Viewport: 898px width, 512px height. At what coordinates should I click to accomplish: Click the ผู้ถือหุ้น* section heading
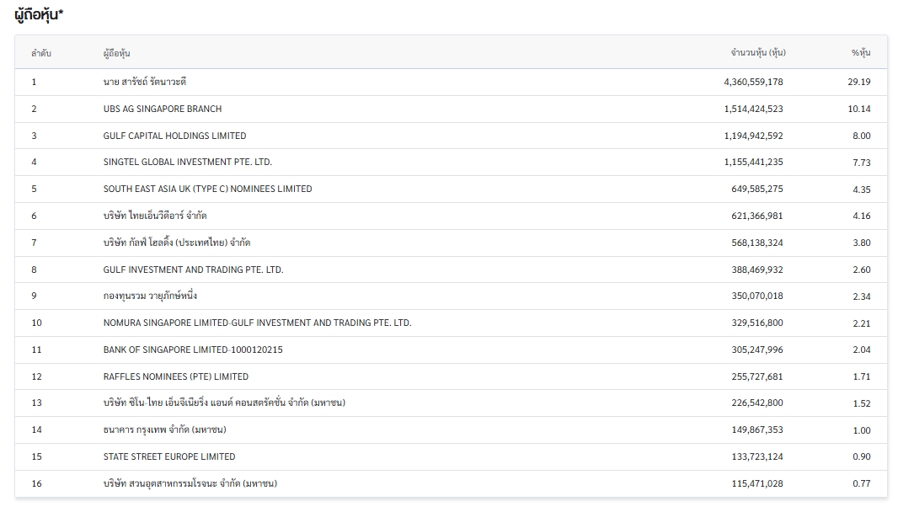click(39, 14)
